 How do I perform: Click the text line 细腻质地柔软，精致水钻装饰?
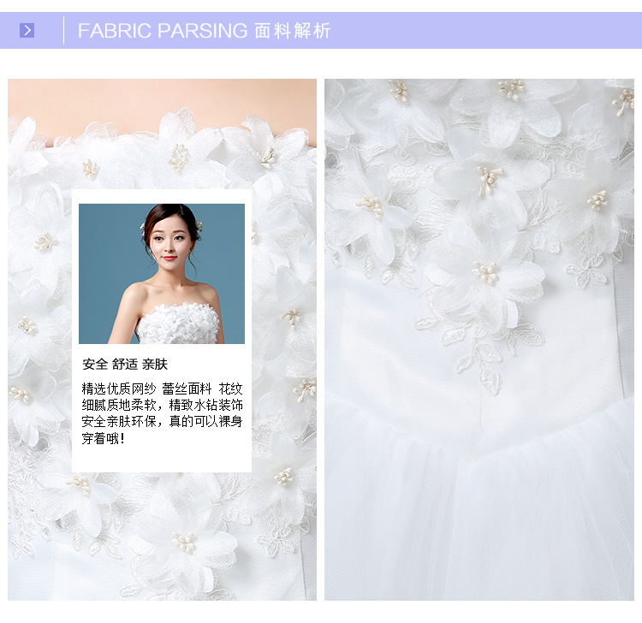[x=162, y=405]
